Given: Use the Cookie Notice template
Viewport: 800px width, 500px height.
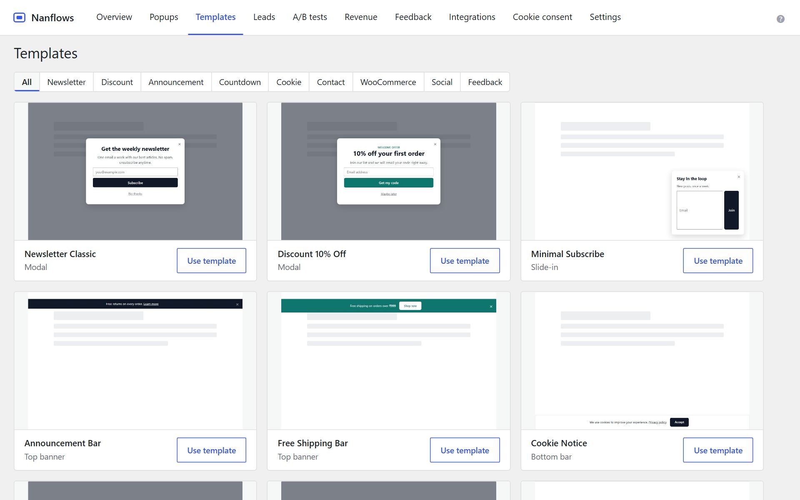Looking at the screenshot, I should pos(718,450).
